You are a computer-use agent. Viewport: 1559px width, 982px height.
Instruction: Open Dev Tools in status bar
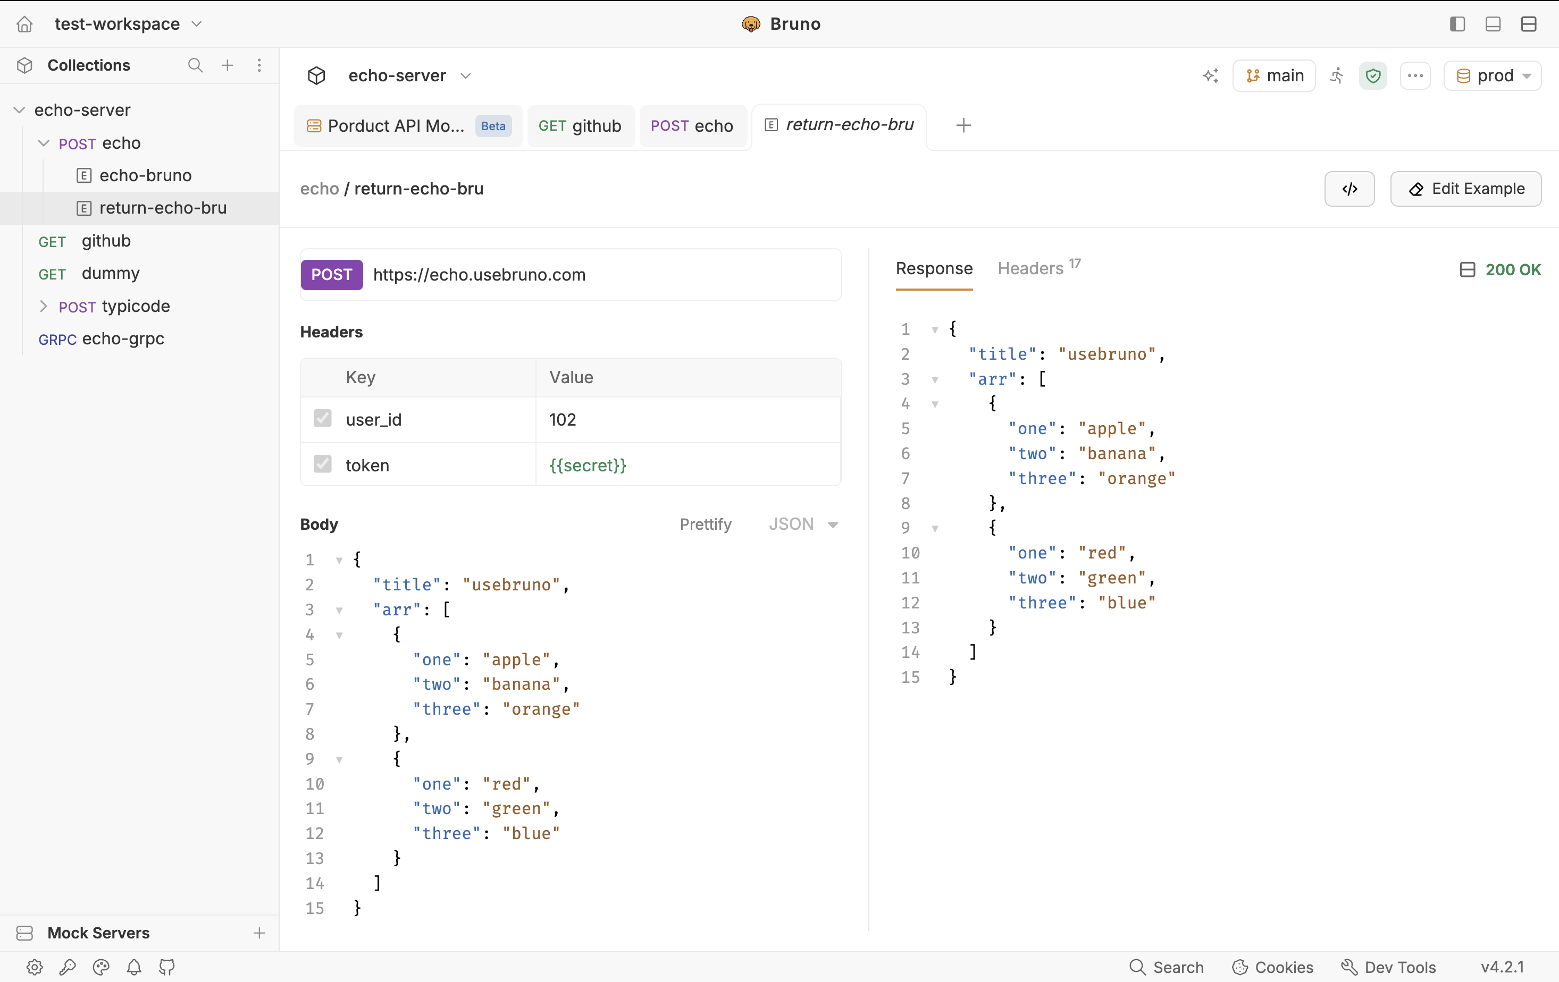click(x=1389, y=967)
